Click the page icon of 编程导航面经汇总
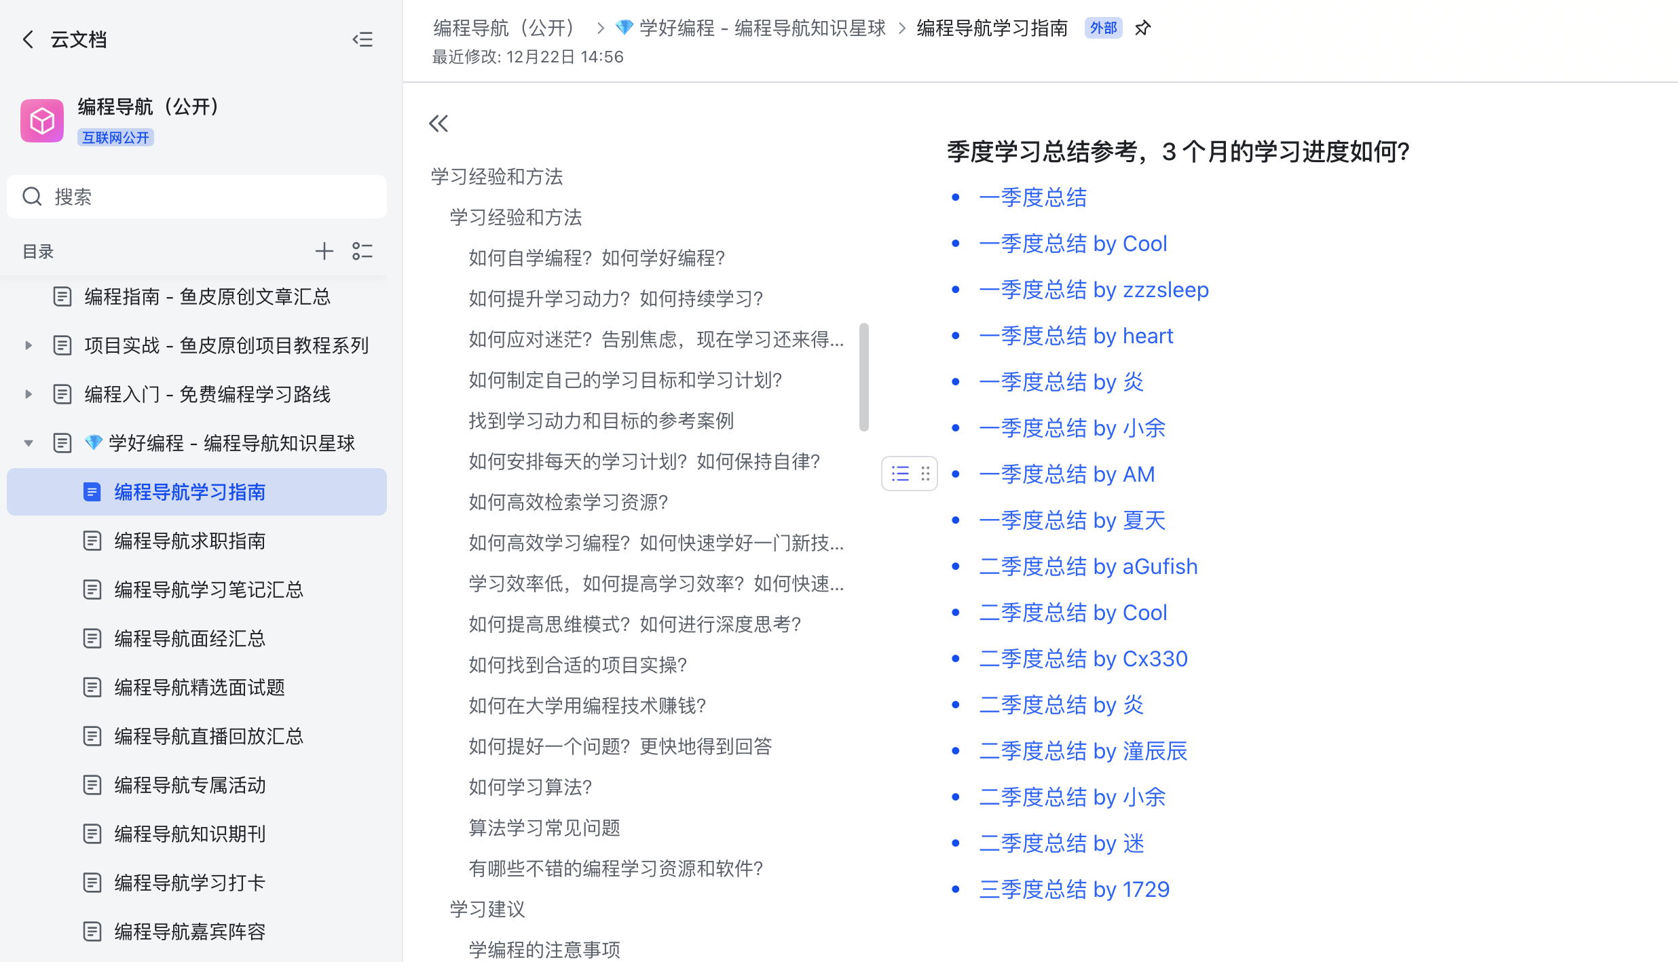 coord(92,638)
